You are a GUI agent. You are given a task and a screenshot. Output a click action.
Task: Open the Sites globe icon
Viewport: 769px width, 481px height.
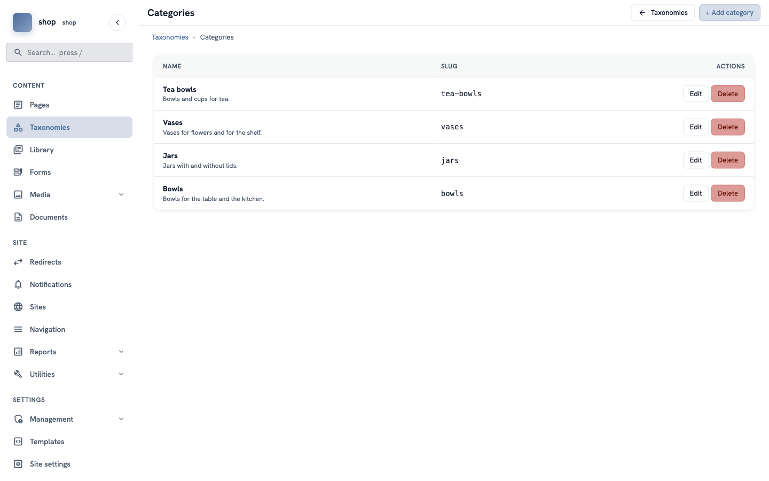tap(18, 307)
